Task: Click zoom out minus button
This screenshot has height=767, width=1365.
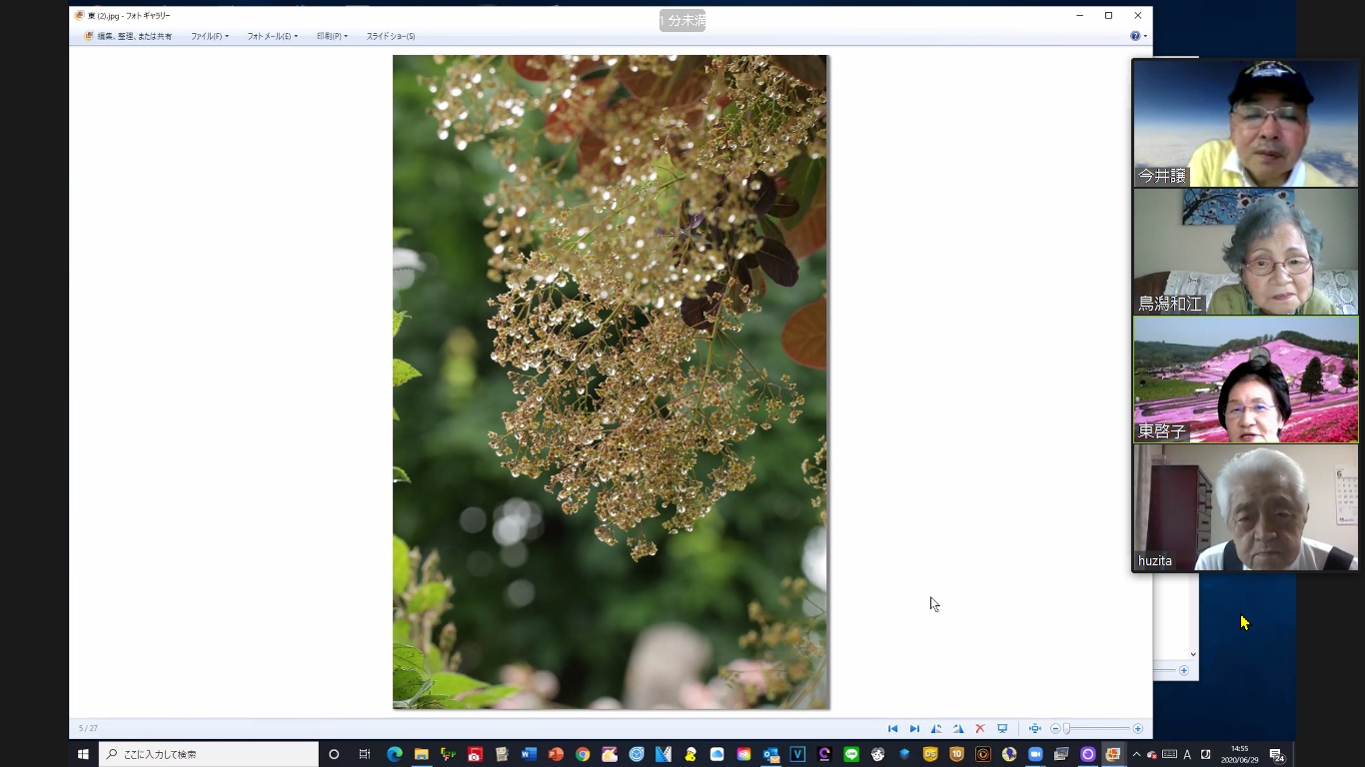Action: (1055, 729)
